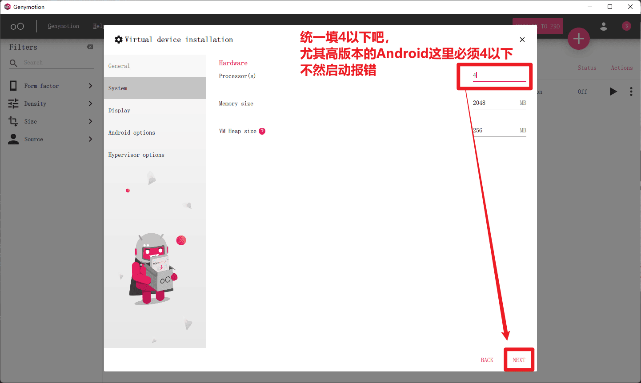Viewport: 641px width, 383px height.
Task: Click the NEXT button
Action: 519,360
